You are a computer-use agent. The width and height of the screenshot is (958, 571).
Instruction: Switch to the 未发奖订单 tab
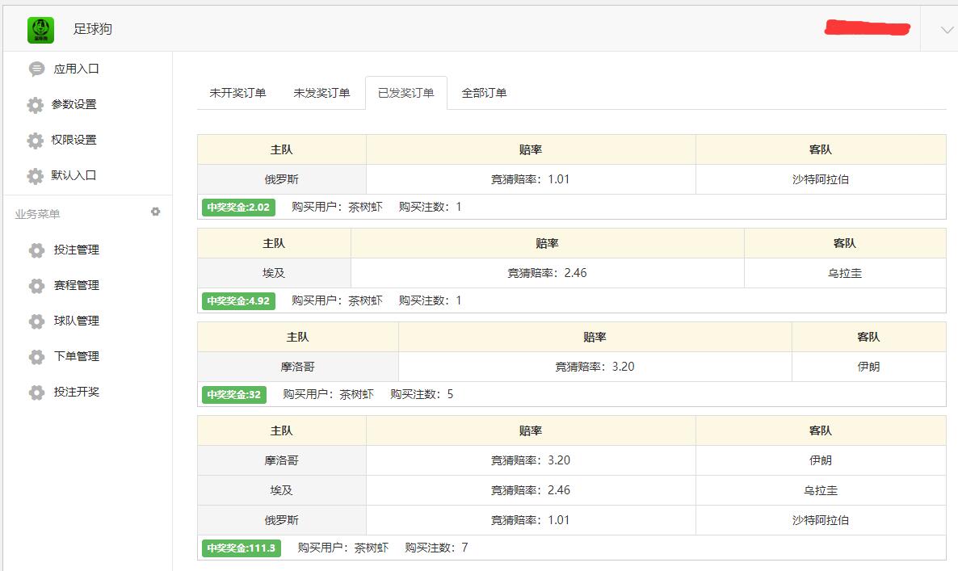pos(321,93)
